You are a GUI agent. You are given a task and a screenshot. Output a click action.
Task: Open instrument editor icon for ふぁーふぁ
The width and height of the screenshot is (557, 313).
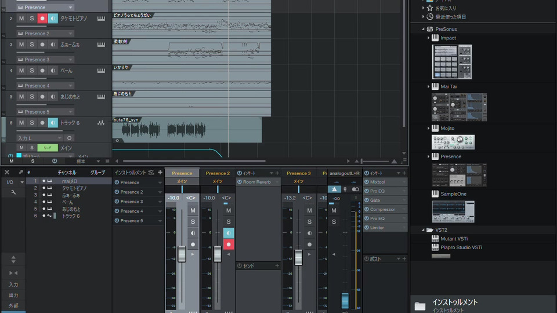(101, 45)
